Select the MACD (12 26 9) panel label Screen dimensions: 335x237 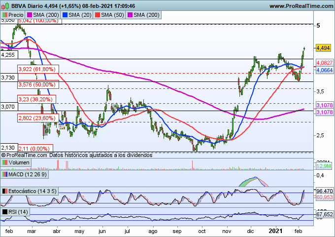click(25, 174)
